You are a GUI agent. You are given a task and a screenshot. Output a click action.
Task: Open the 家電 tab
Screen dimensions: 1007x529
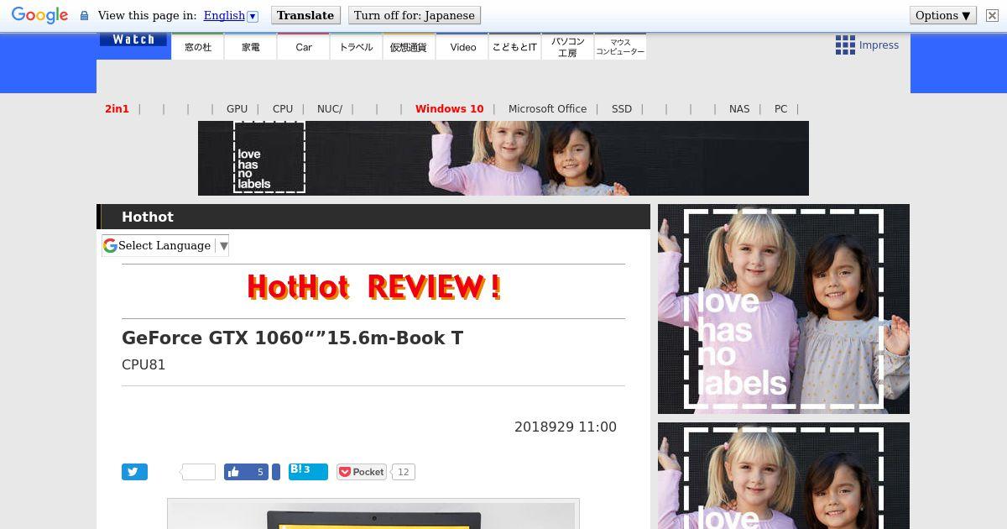251,47
